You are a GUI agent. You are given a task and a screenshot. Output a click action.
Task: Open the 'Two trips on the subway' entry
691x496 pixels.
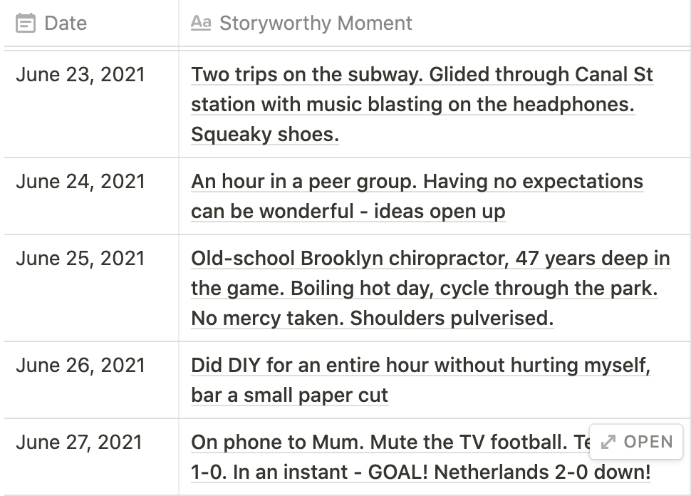tap(422, 105)
